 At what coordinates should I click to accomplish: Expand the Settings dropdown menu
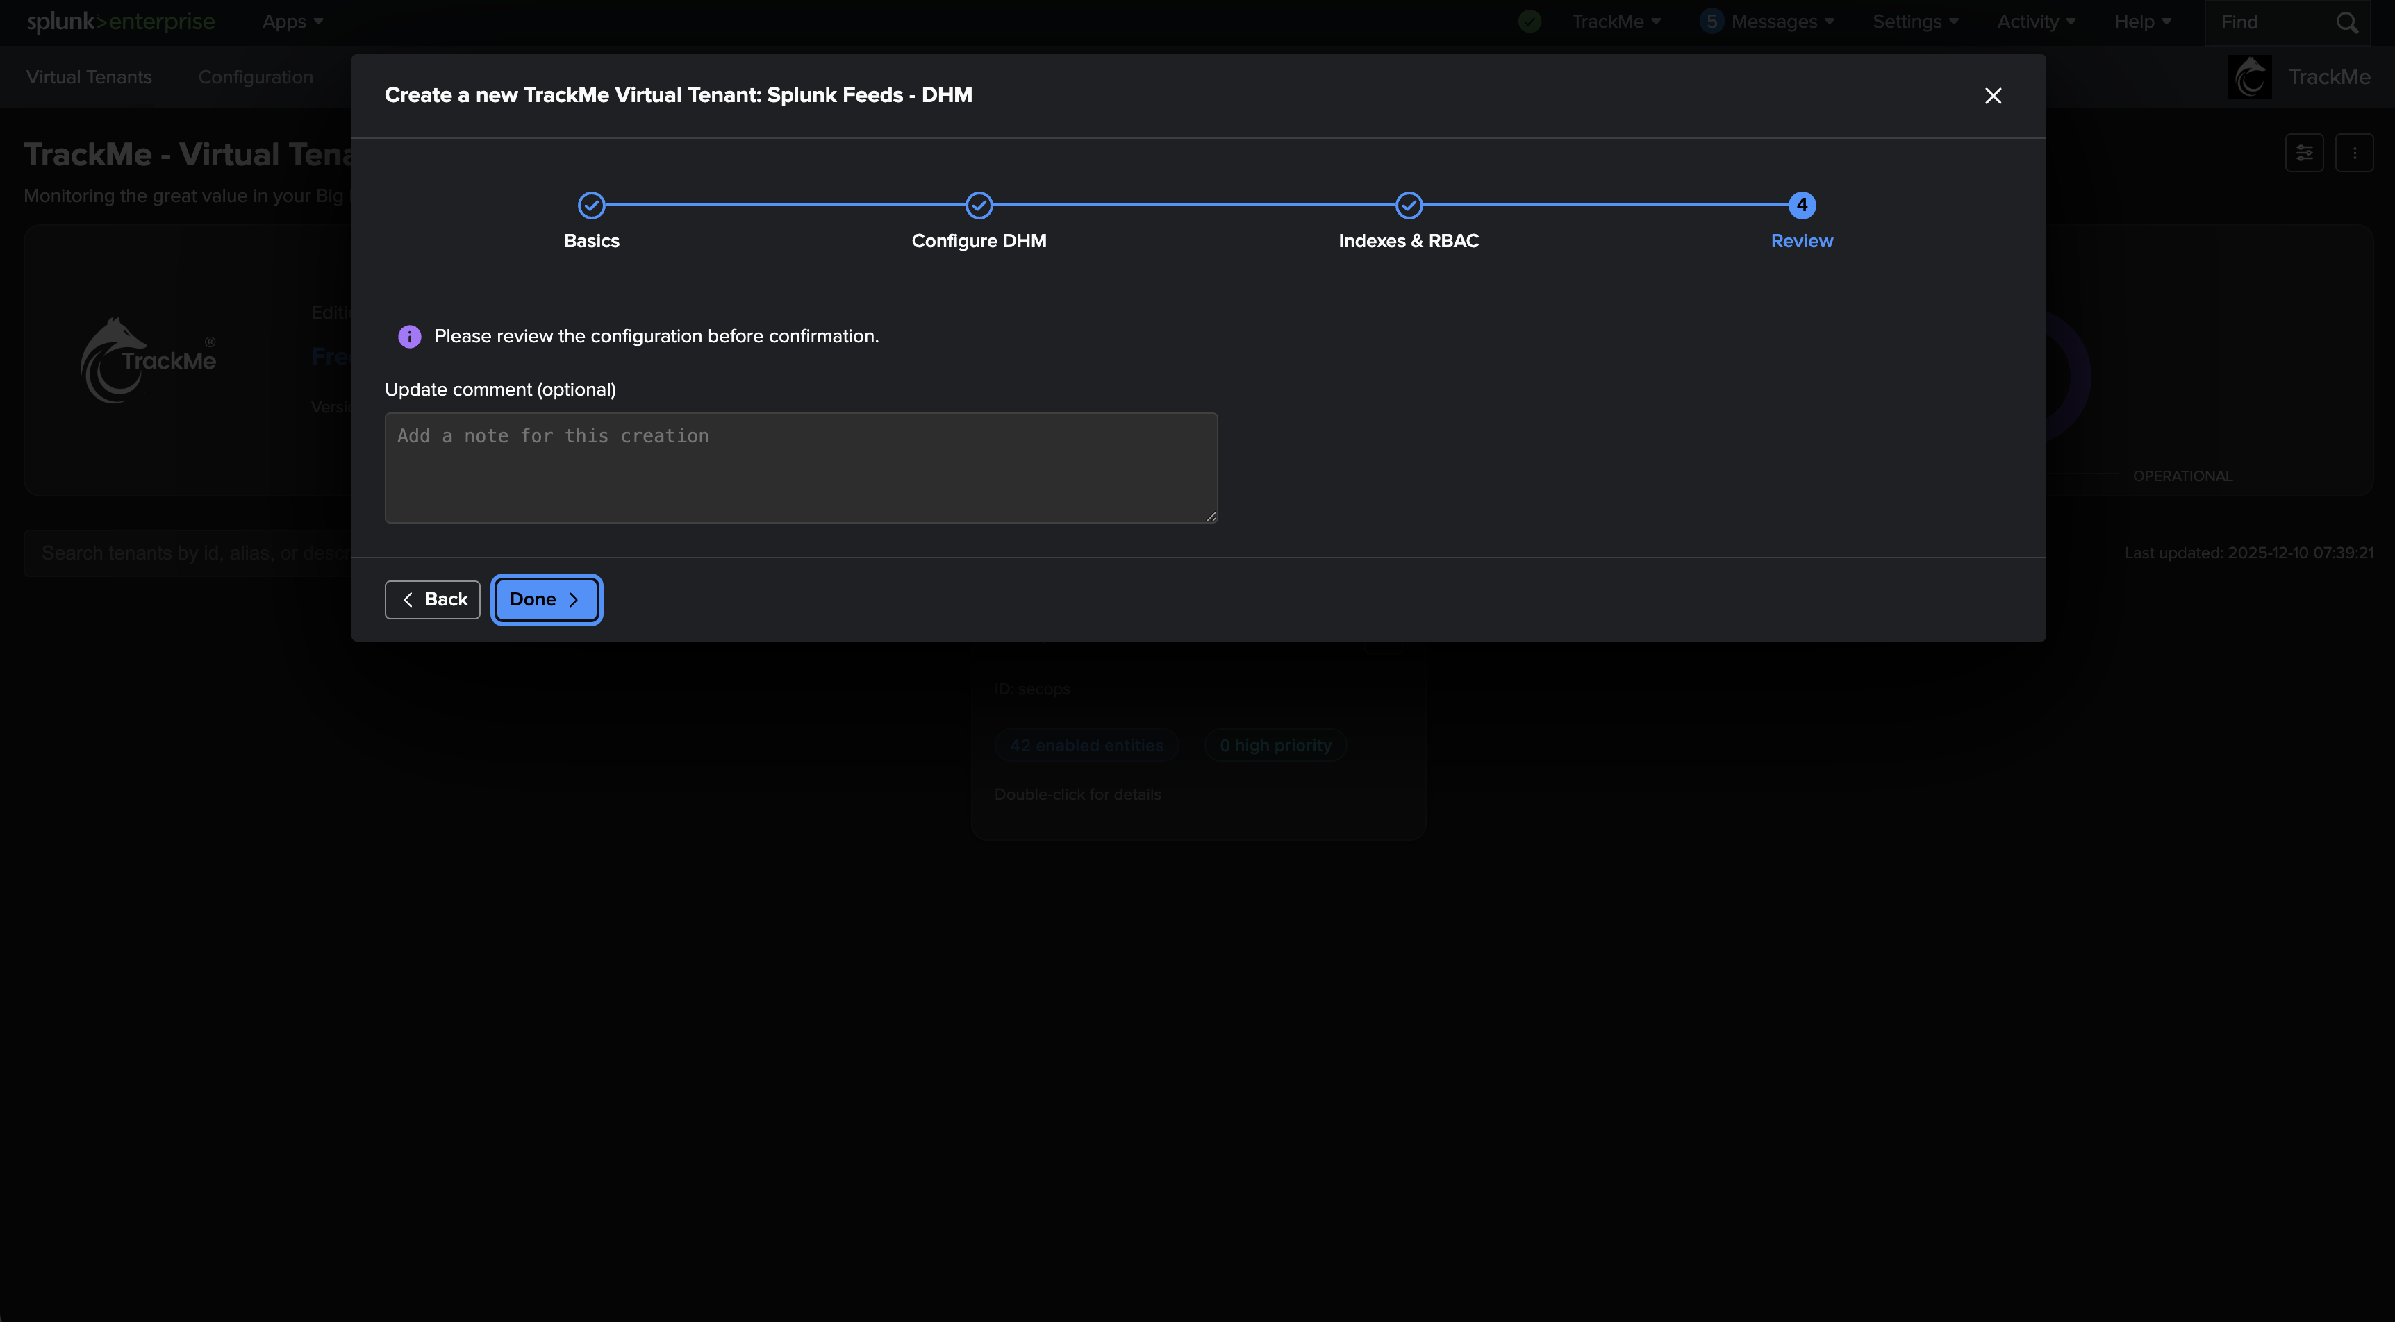pos(1914,22)
